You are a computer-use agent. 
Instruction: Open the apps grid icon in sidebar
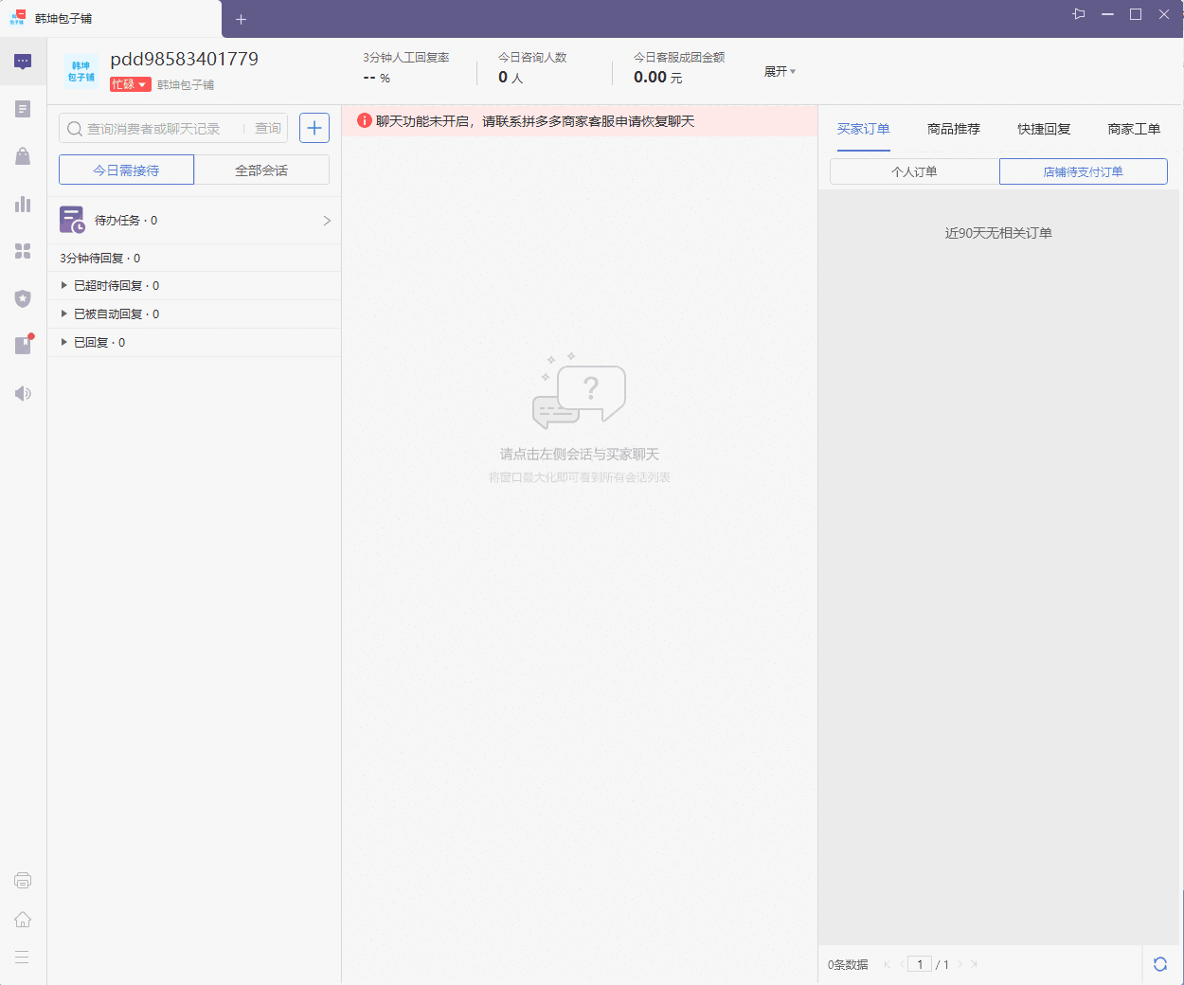coord(22,251)
